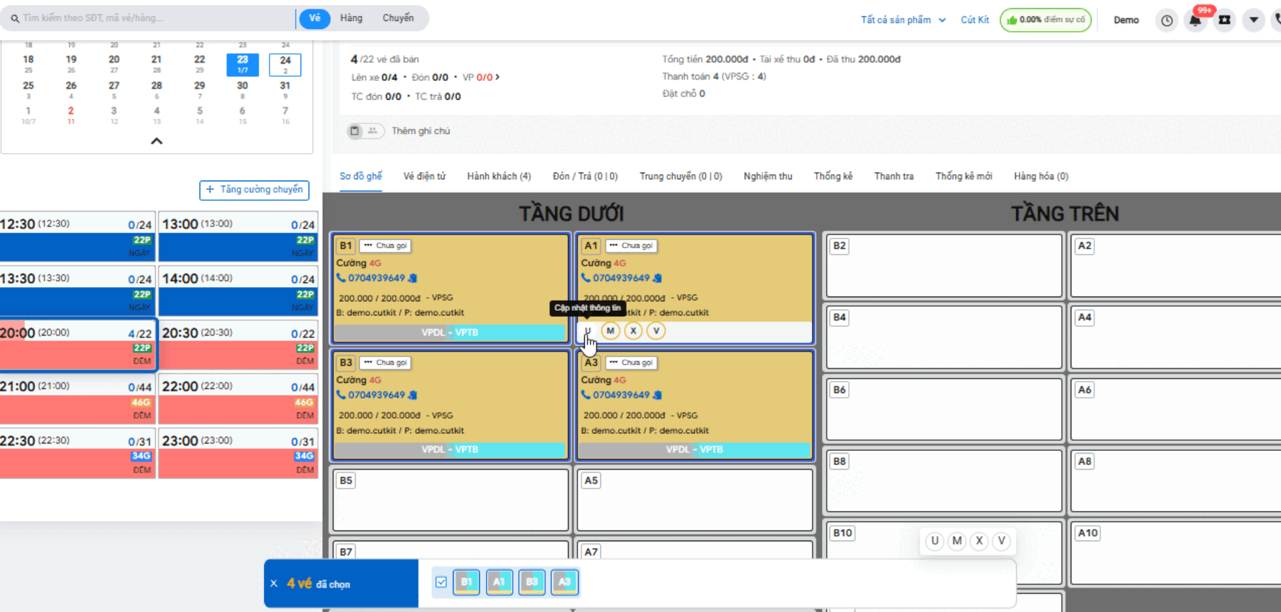This screenshot has height=612, width=1281.
Task: Click the V icon on seat A1
Action: 656,331
